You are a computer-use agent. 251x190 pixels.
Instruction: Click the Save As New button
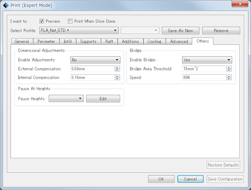click(x=180, y=30)
